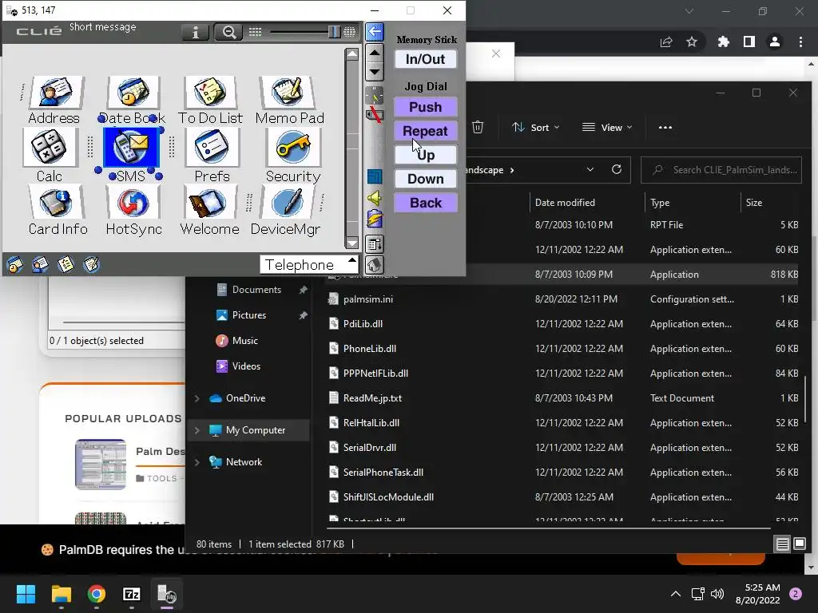Select the small grid icon size

(x=255, y=32)
